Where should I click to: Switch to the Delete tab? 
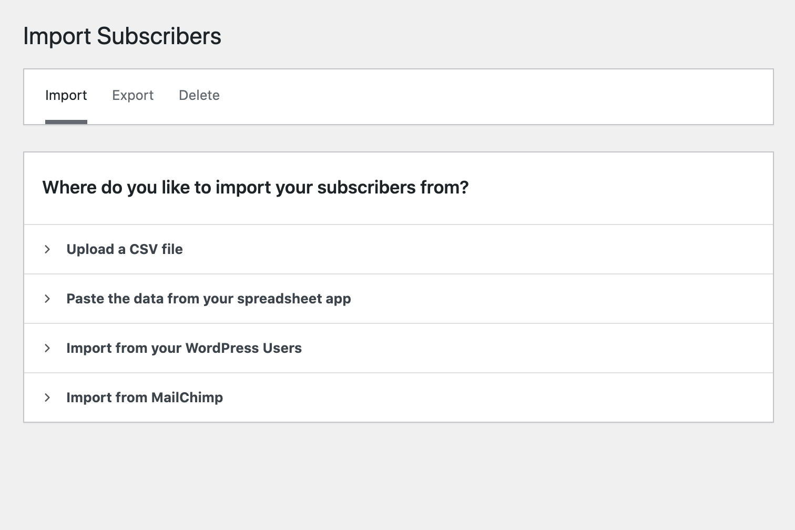(x=199, y=95)
